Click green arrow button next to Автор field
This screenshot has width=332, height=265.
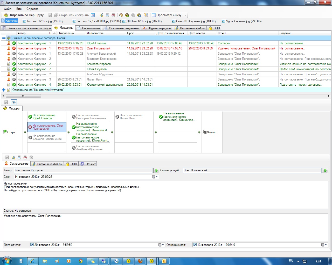(156, 170)
